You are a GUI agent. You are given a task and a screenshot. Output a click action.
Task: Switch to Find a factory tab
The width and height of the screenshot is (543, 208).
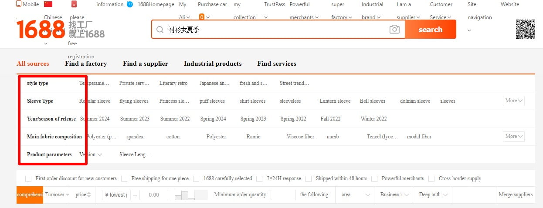coord(86,64)
